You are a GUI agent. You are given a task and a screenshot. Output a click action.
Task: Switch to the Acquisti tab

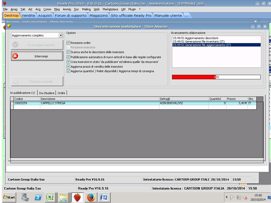click(x=45, y=16)
